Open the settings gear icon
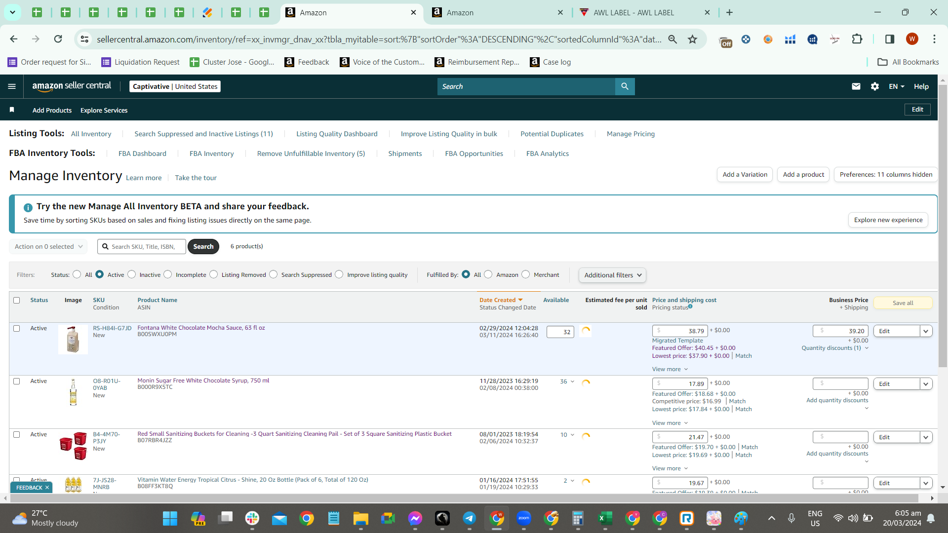This screenshot has height=533, width=948. pos(875,86)
